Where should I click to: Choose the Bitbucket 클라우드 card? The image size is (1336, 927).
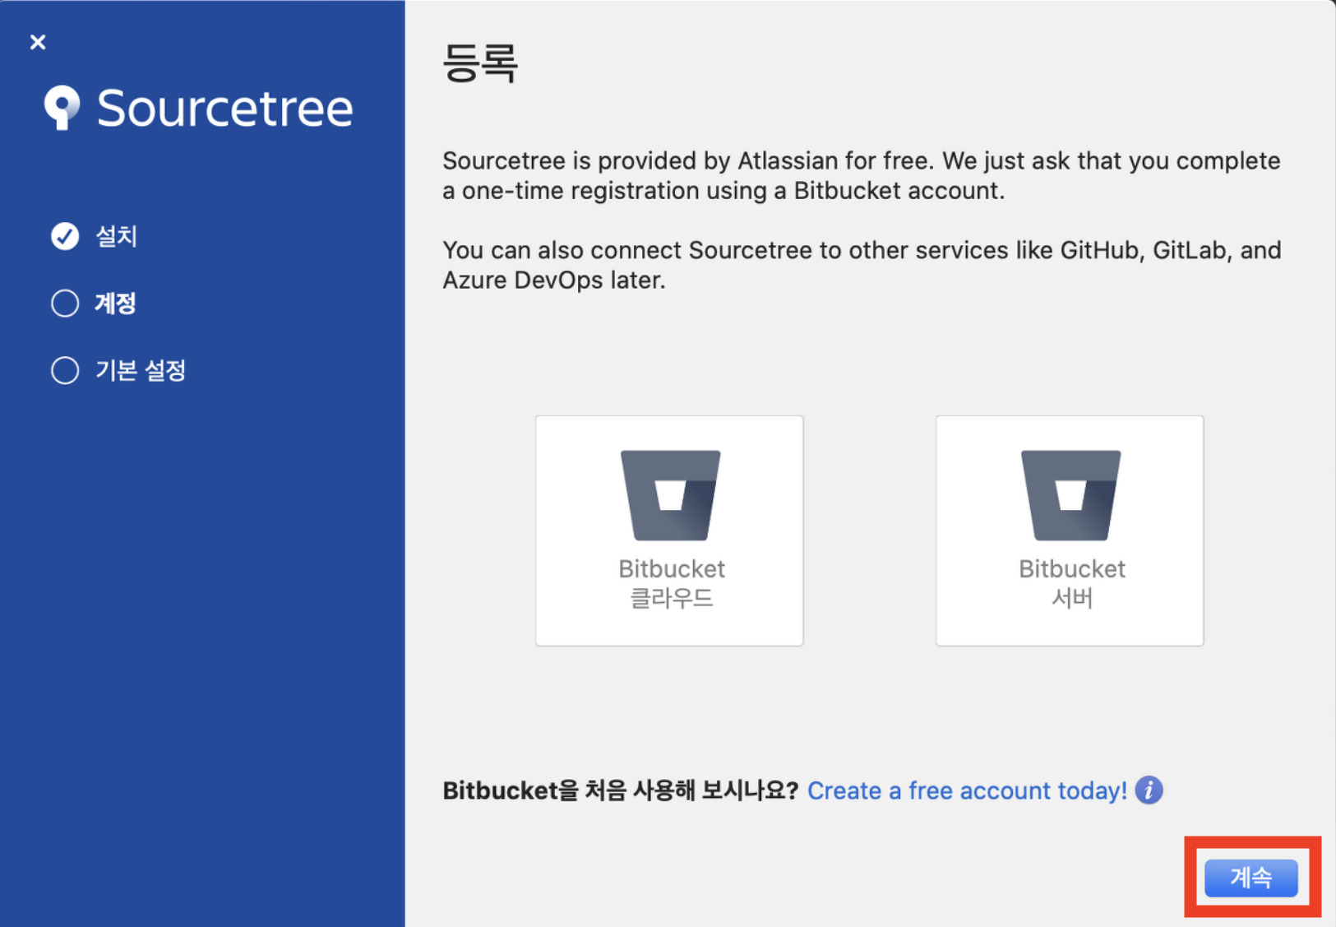pyautogui.click(x=669, y=531)
